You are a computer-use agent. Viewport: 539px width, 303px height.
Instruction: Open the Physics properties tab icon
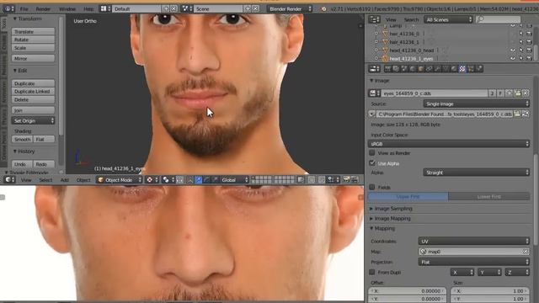tap(479, 69)
